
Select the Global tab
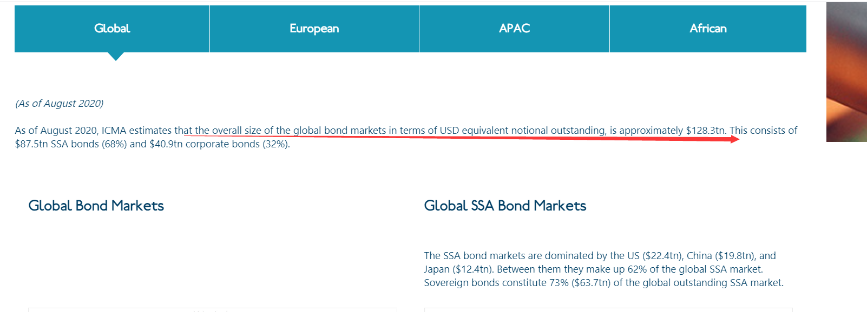(x=112, y=29)
